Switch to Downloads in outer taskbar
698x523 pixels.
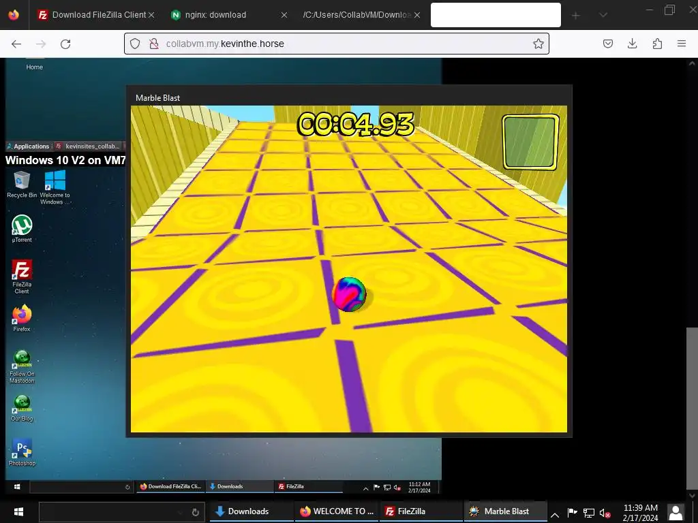(x=251, y=511)
